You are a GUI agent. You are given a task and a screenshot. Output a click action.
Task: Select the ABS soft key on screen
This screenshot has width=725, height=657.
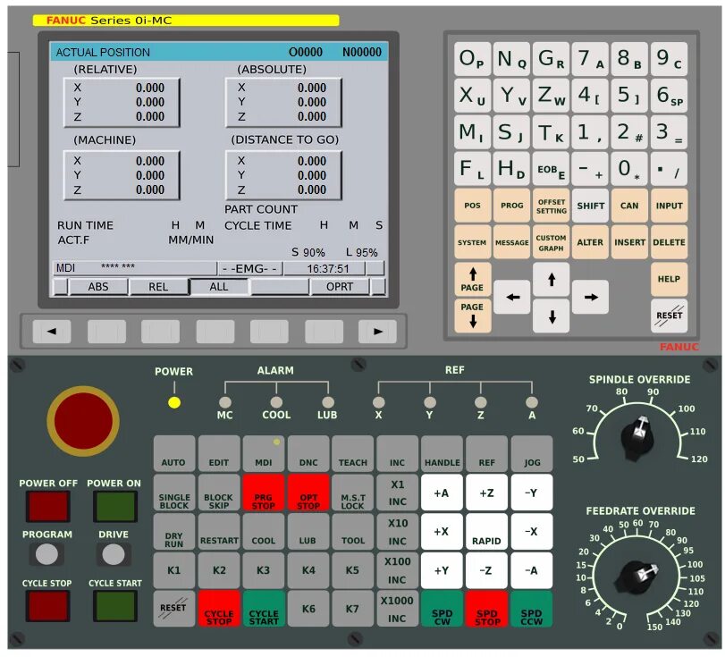98,287
